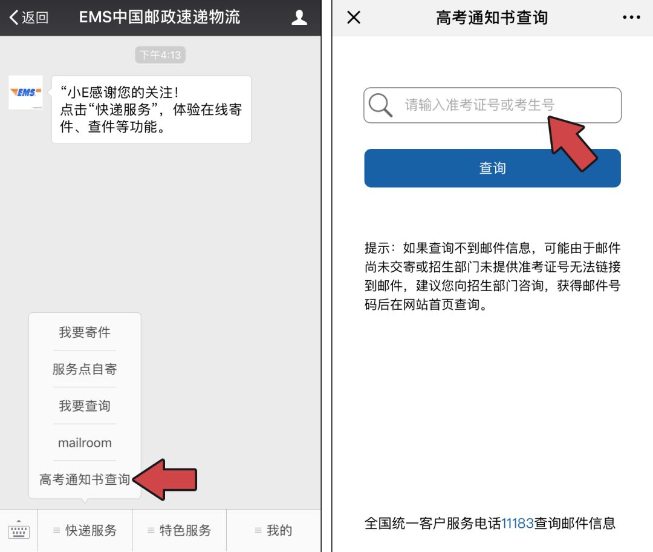Click the 准考证号 input field
653x552 pixels.
(x=492, y=105)
